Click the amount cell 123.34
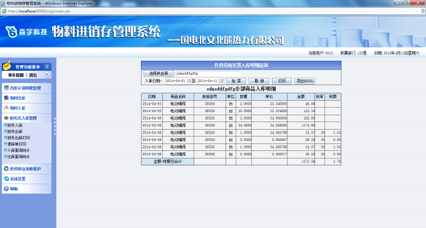The height and width of the screenshot is (228, 426). pos(301,111)
